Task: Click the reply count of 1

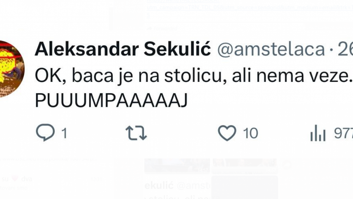Action: (64, 133)
